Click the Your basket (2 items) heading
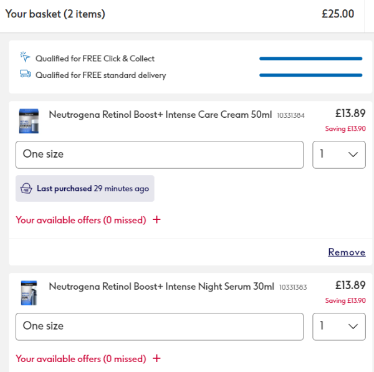Viewport: 374px width, 372px height. (x=55, y=14)
